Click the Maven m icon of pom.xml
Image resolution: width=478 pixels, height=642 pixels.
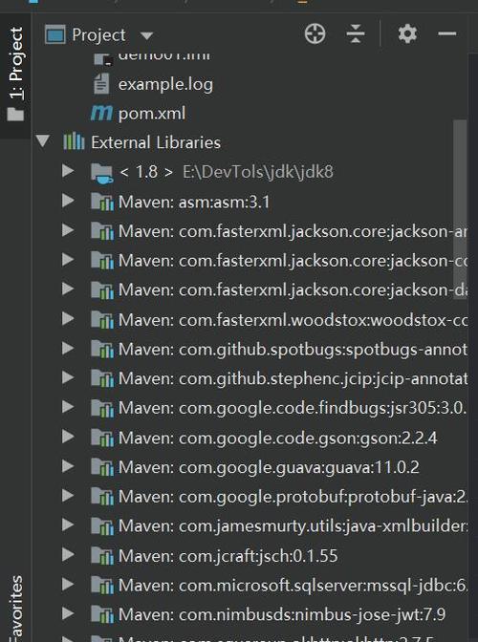101,114
